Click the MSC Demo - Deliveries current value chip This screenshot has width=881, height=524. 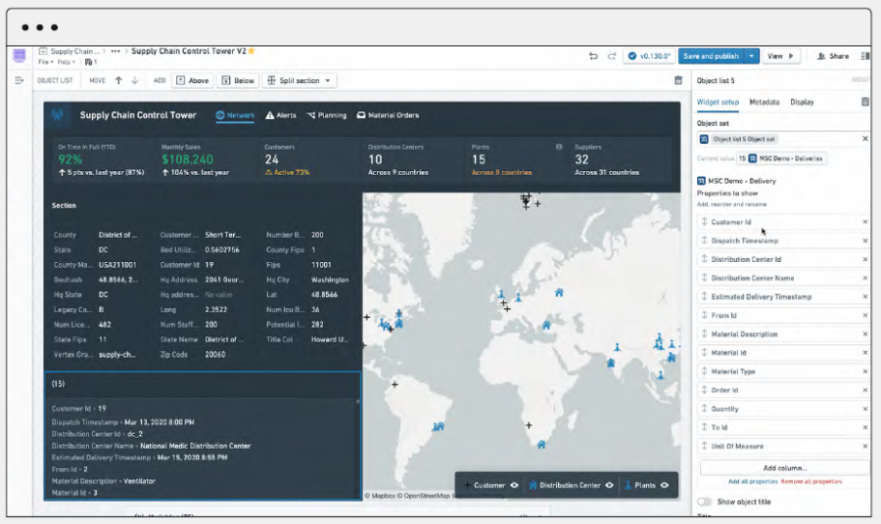click(x=781, y=158)
